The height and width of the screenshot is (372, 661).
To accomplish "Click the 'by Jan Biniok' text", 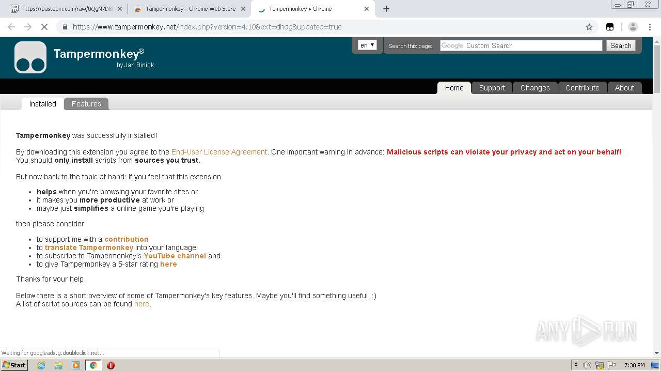I will pos(135,65).
